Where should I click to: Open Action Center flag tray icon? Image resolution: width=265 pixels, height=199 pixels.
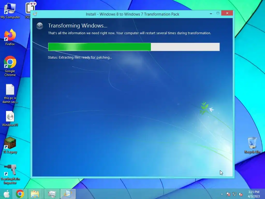click(228, 194)
